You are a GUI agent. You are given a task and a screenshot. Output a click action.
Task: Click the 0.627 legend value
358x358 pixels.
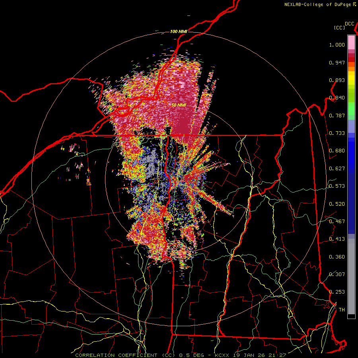coord(337,169)
